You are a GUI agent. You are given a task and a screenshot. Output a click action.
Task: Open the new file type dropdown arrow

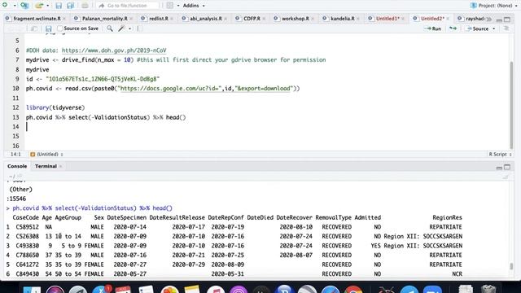[x=15, y=6]
